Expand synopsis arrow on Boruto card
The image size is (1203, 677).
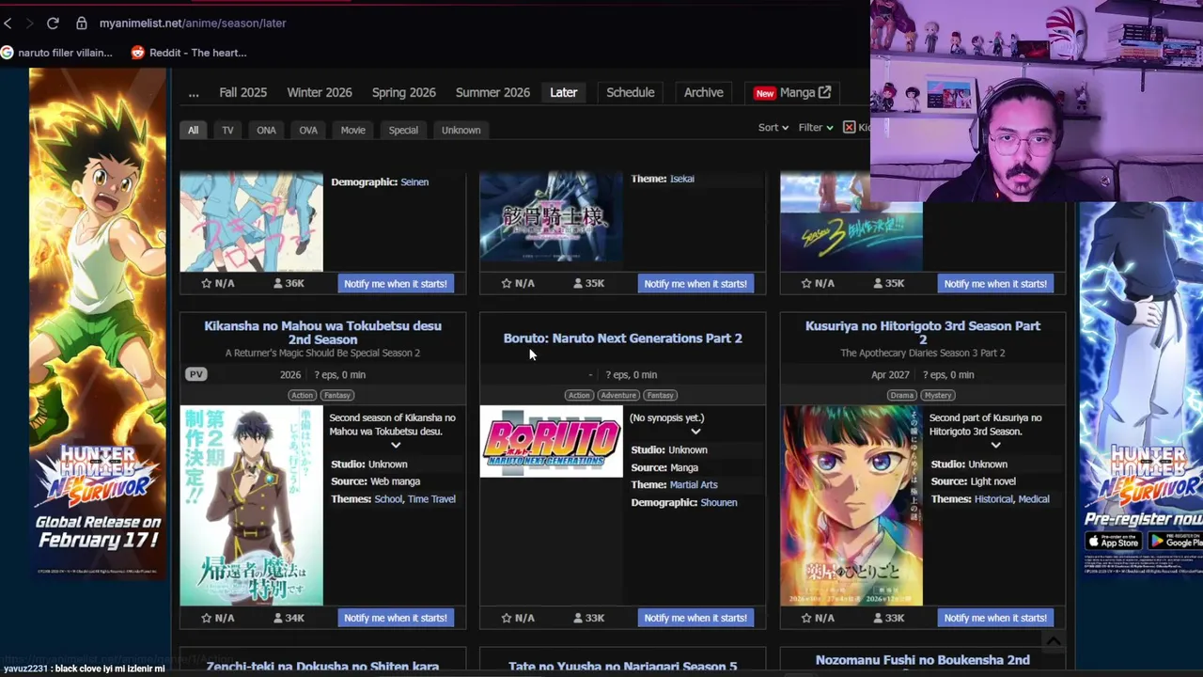695,432
